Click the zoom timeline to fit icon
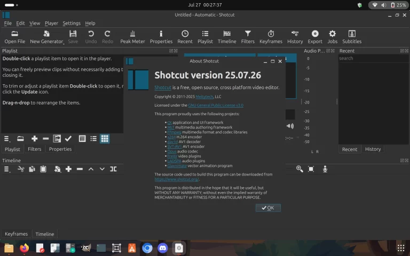Screen dimensions: 410x256 pos(311,169)
